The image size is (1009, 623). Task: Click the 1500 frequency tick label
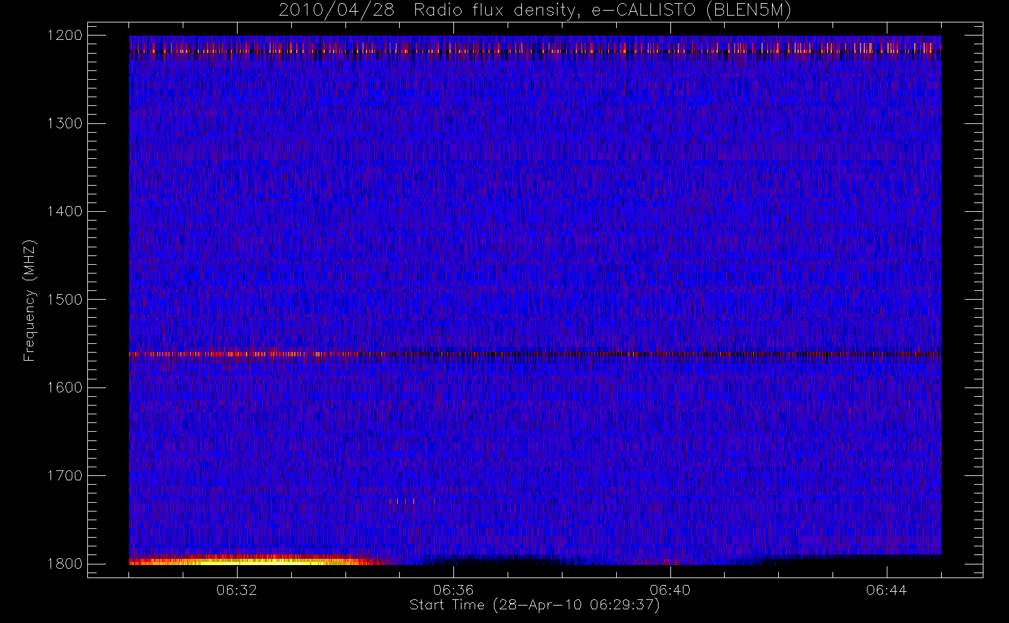pos(65,300)
